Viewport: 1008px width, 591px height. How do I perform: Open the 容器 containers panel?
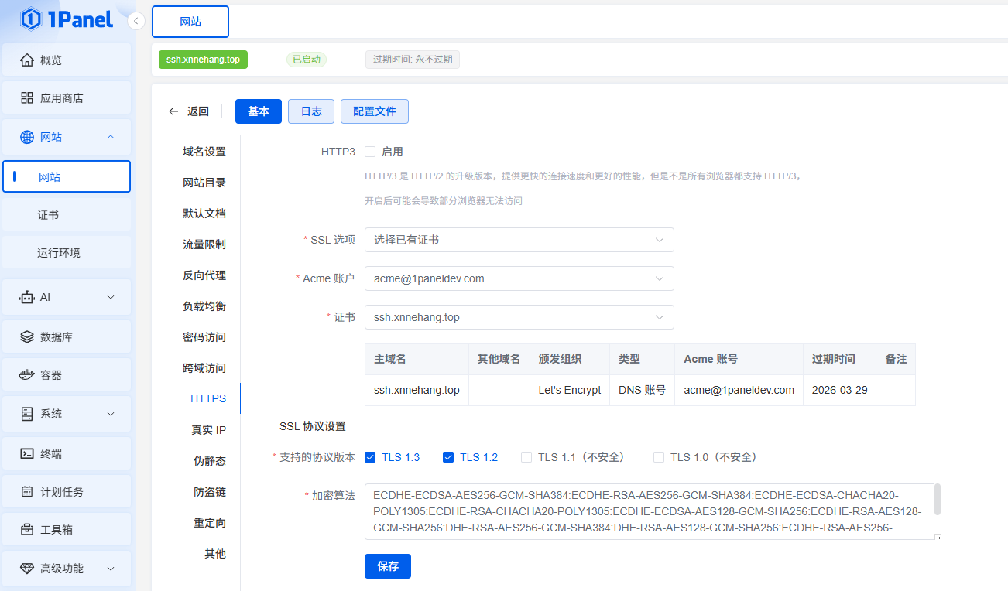(x=67, y=374)
